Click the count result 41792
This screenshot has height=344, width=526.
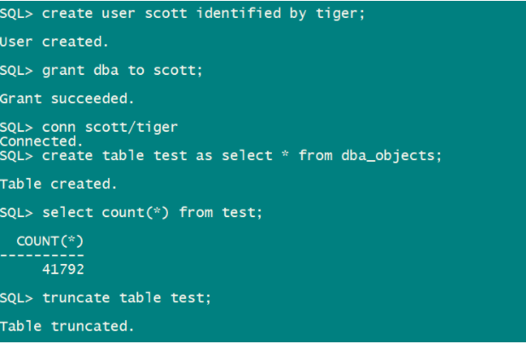(x=63, y=269)
